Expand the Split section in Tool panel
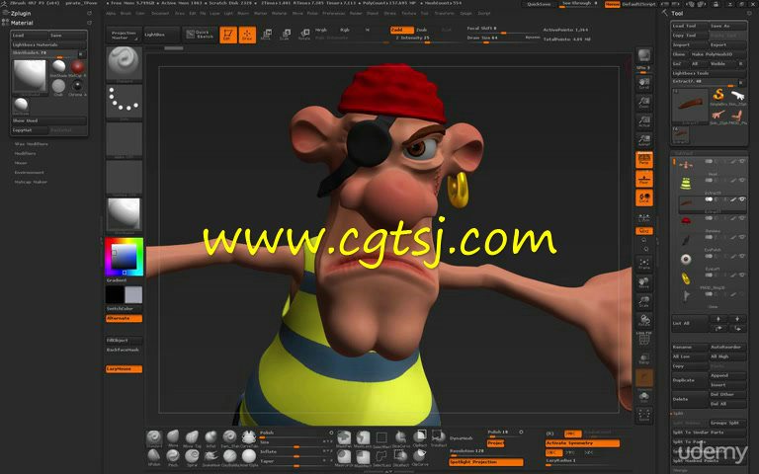 click(678, 414)
